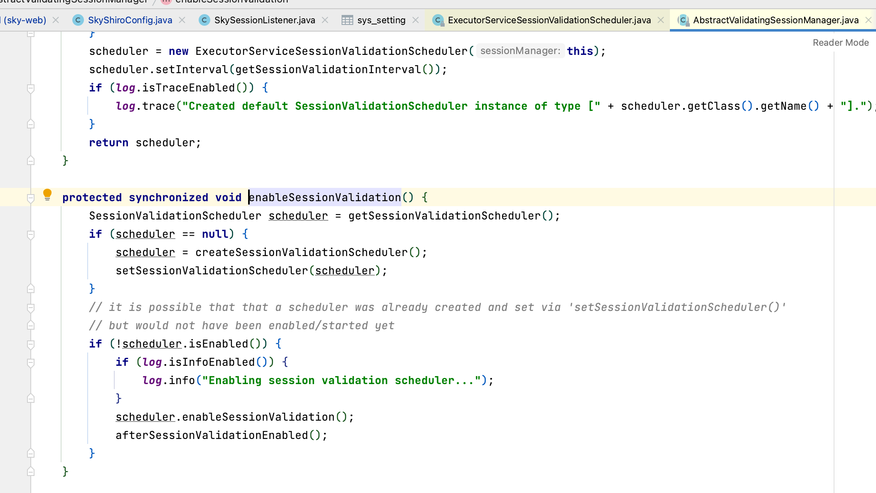
Task: Open the (sky-web) editor tab
Action: point(25,20)
